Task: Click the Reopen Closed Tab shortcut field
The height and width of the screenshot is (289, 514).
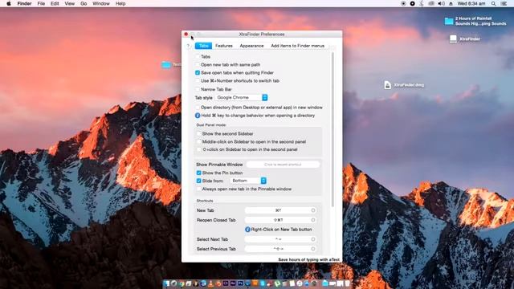Action: point(280,220)
